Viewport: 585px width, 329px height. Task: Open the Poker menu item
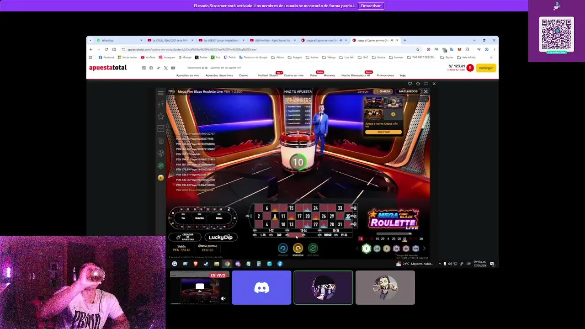coord(314,75)
